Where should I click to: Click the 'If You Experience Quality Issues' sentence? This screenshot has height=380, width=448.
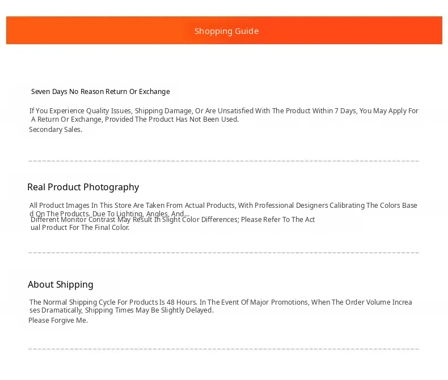click(x=223, y=110)
